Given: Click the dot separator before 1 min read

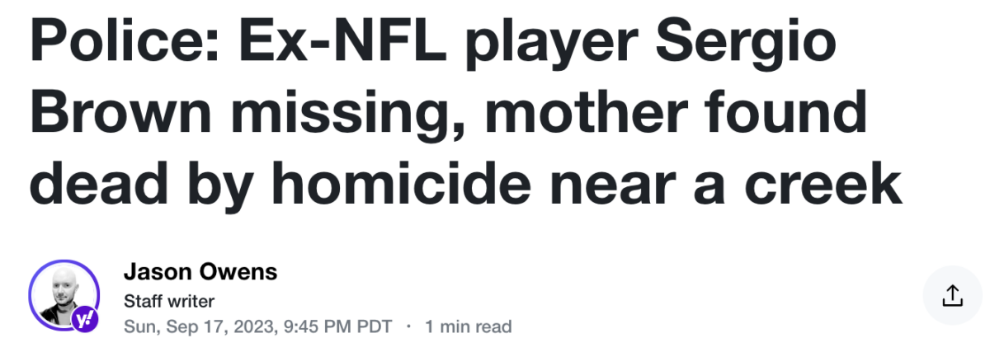Looking at the screenshot, I should pyautogui.click(x=408, y=327).
